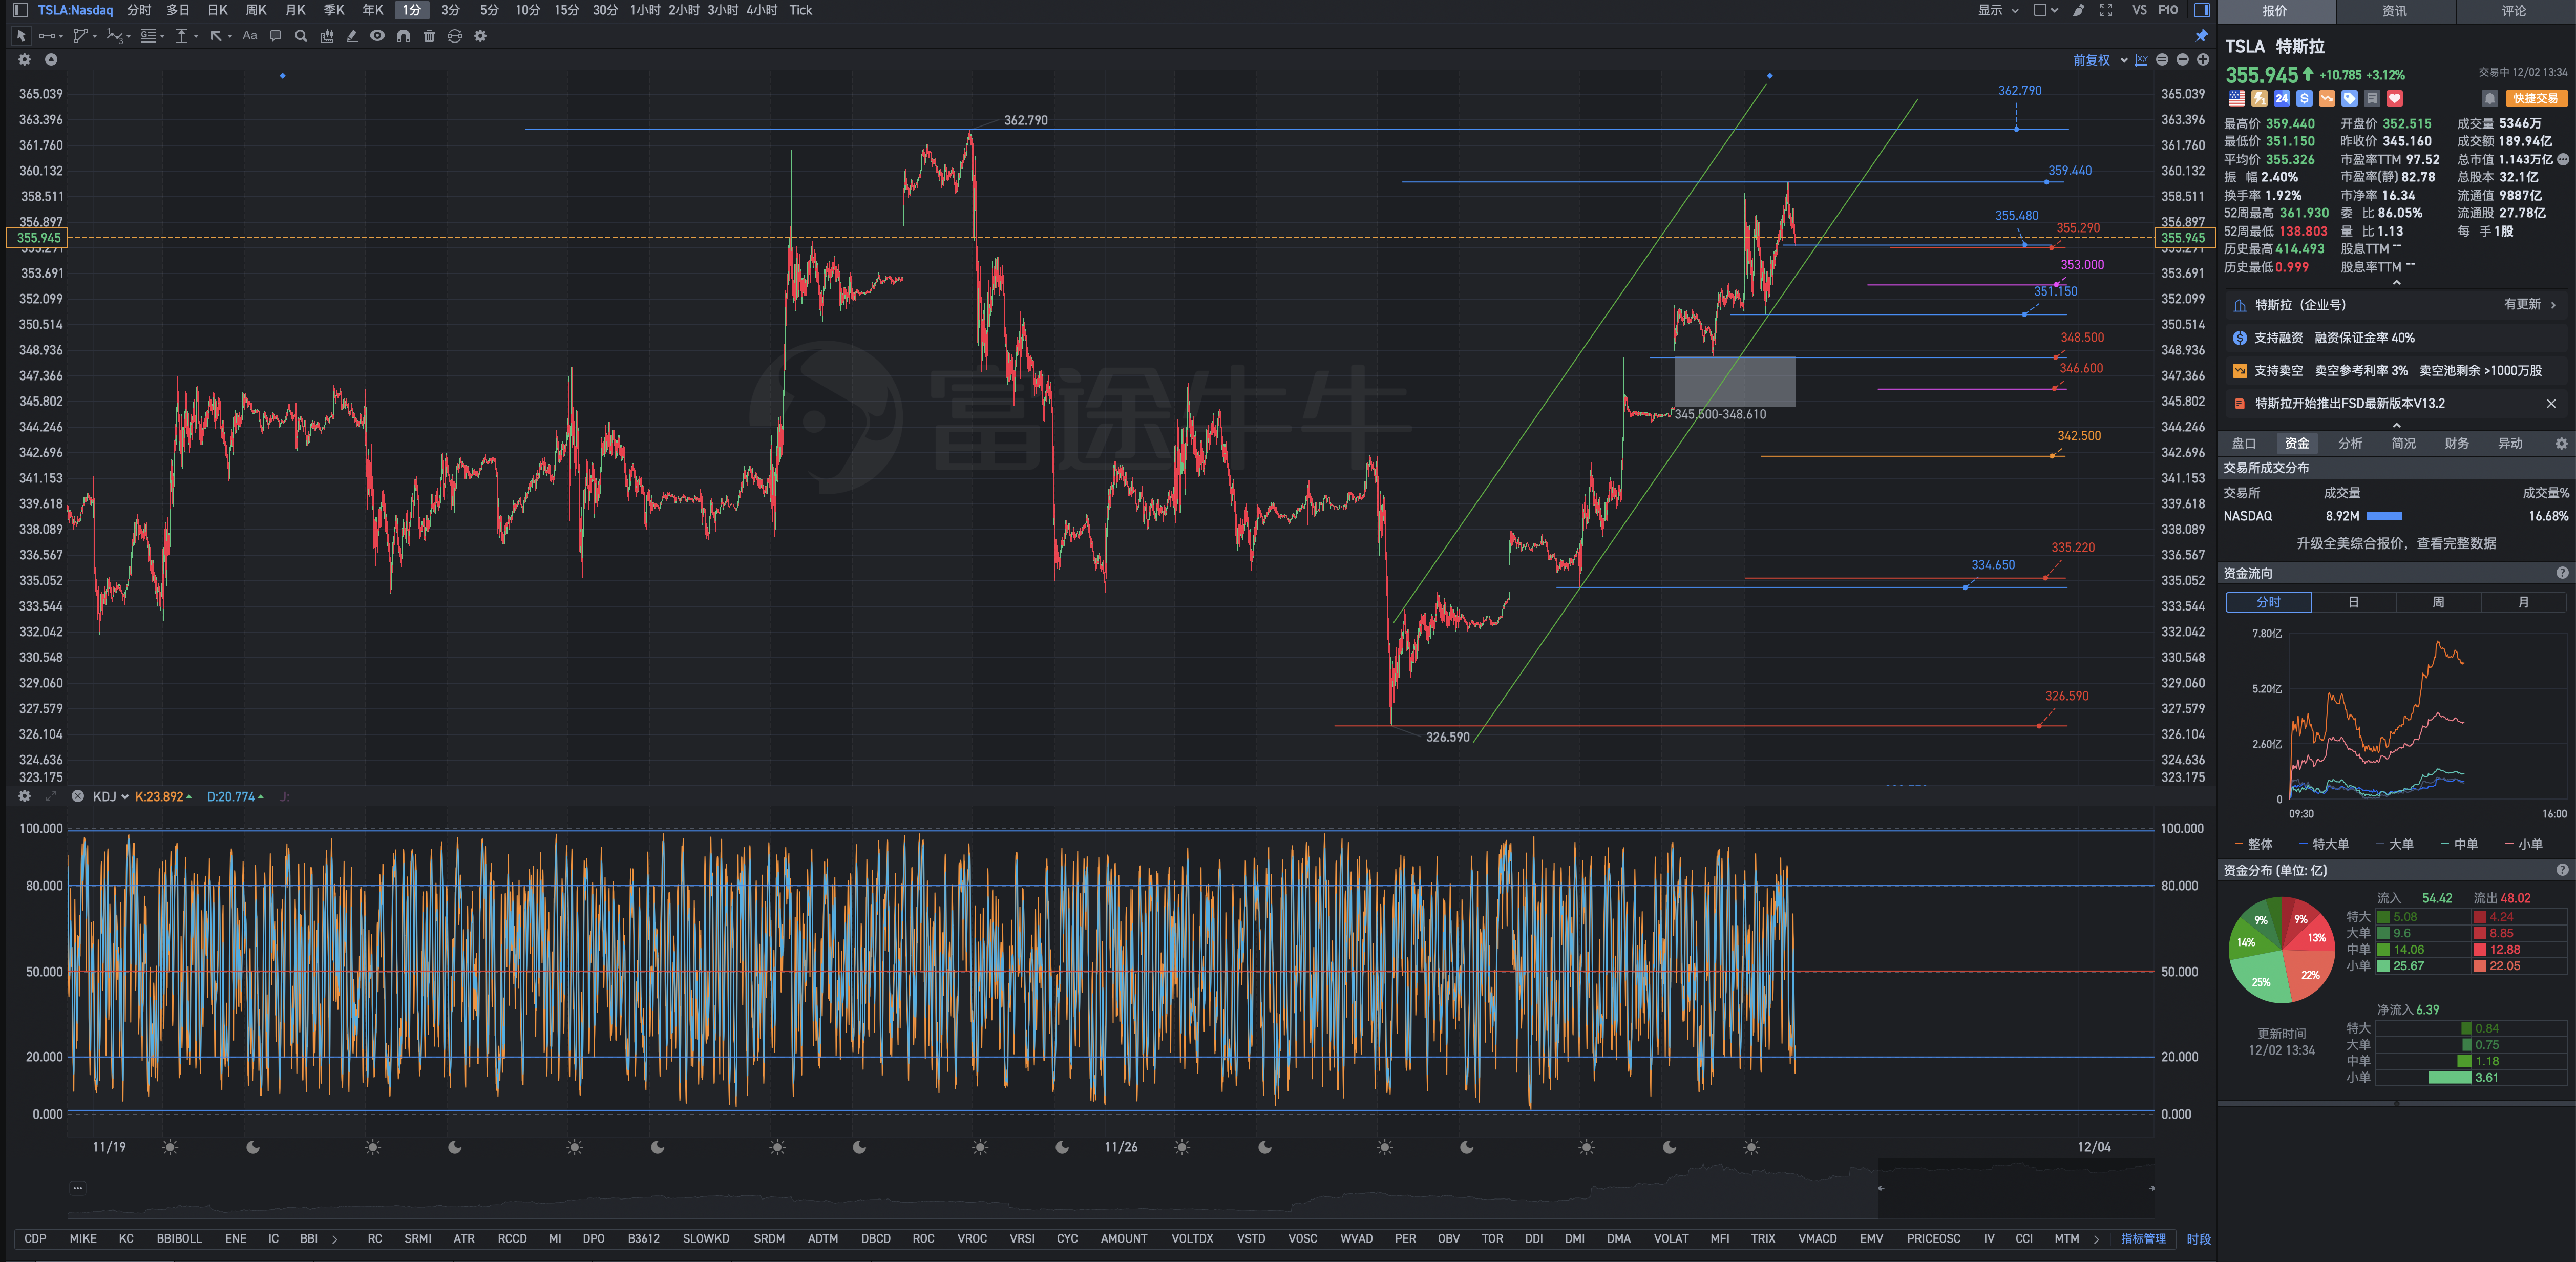Pick the polyline shape drawing tool
The height and width of the screenshot is (1262, 2576).
tap(80, 36)
